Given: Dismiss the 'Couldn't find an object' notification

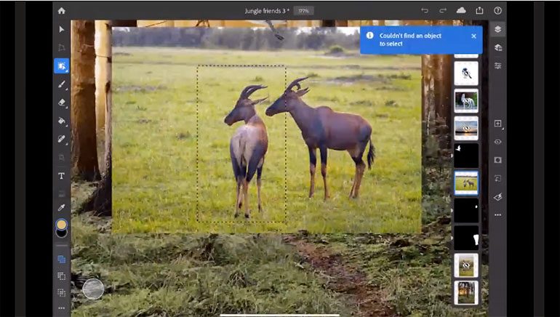Looking at the screenshot, I should [x=473, y=36].
